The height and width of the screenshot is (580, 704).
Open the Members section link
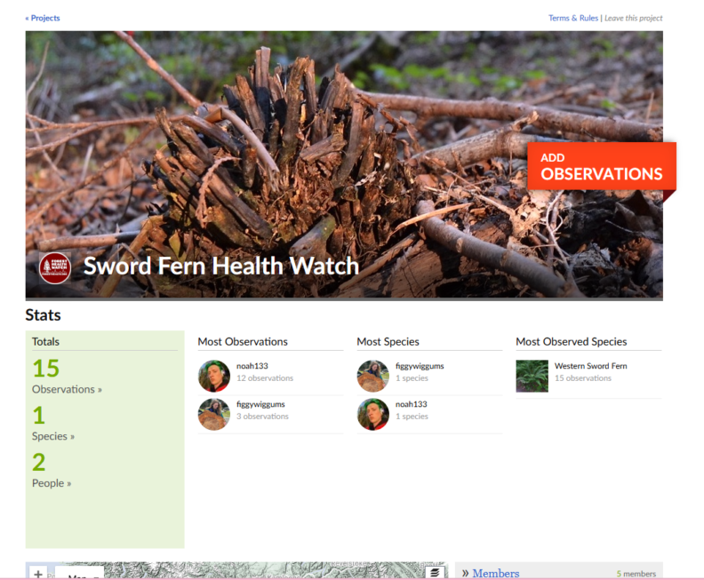[x=496, y=573]
